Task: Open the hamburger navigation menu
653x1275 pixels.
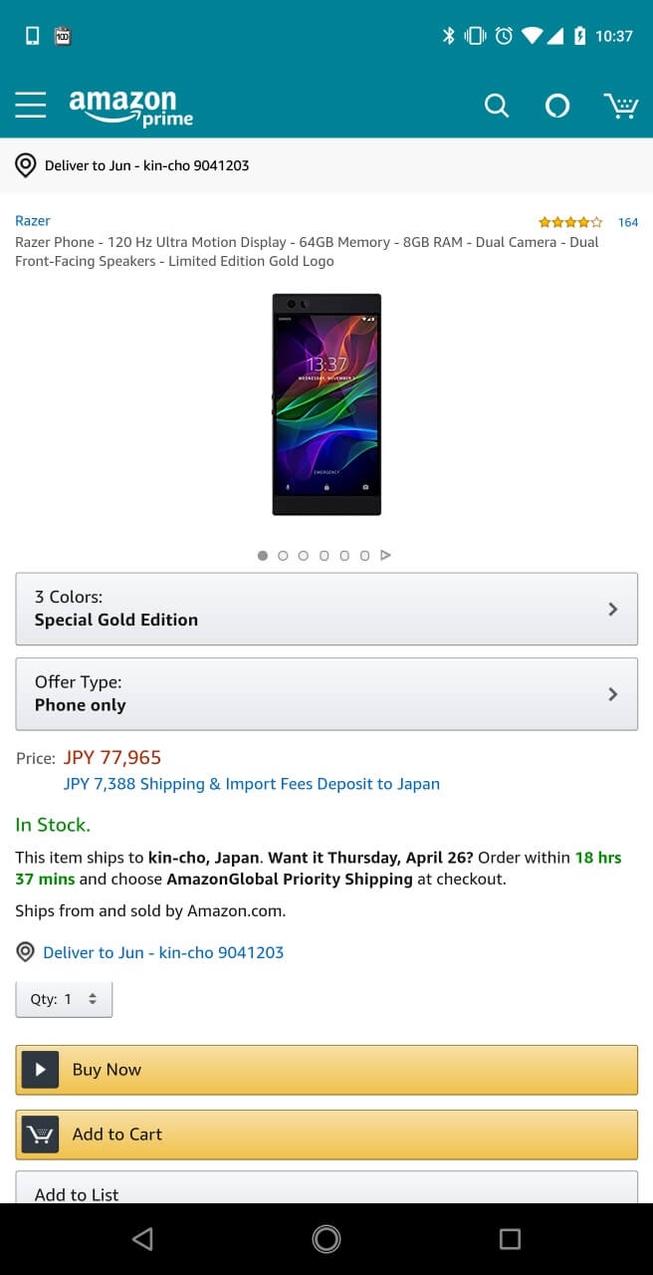Action: 31,105
